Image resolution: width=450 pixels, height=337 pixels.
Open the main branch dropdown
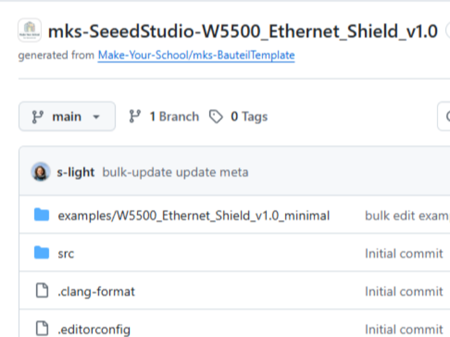click(67, 117)
